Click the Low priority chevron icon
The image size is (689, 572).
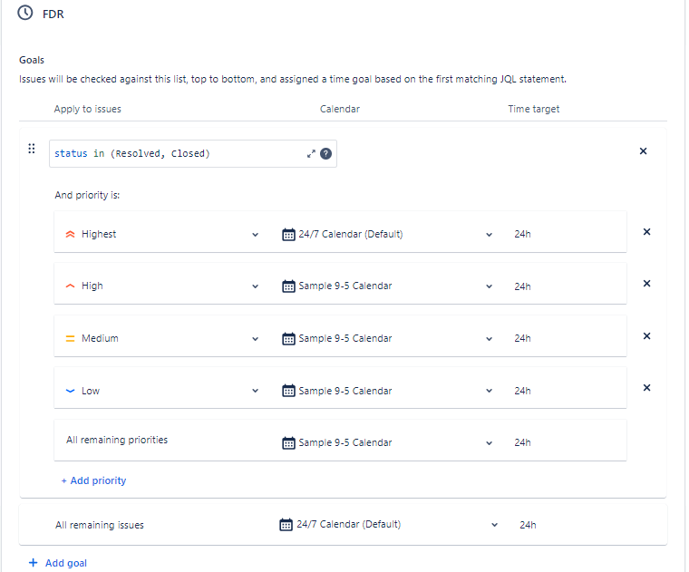(x=71, y=391)
